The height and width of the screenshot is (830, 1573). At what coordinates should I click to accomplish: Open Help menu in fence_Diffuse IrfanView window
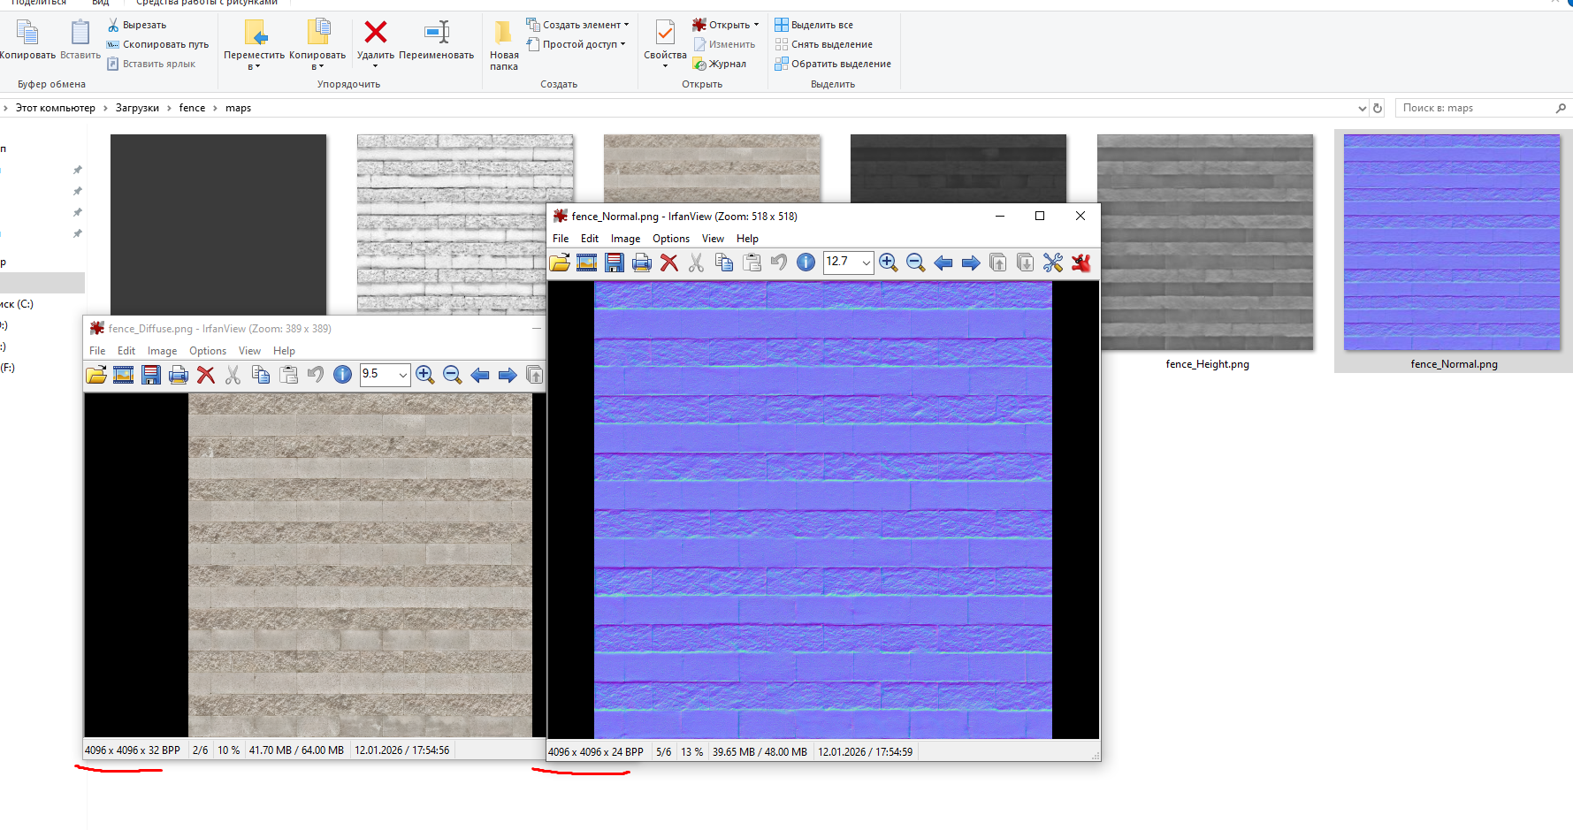(284, 351)
